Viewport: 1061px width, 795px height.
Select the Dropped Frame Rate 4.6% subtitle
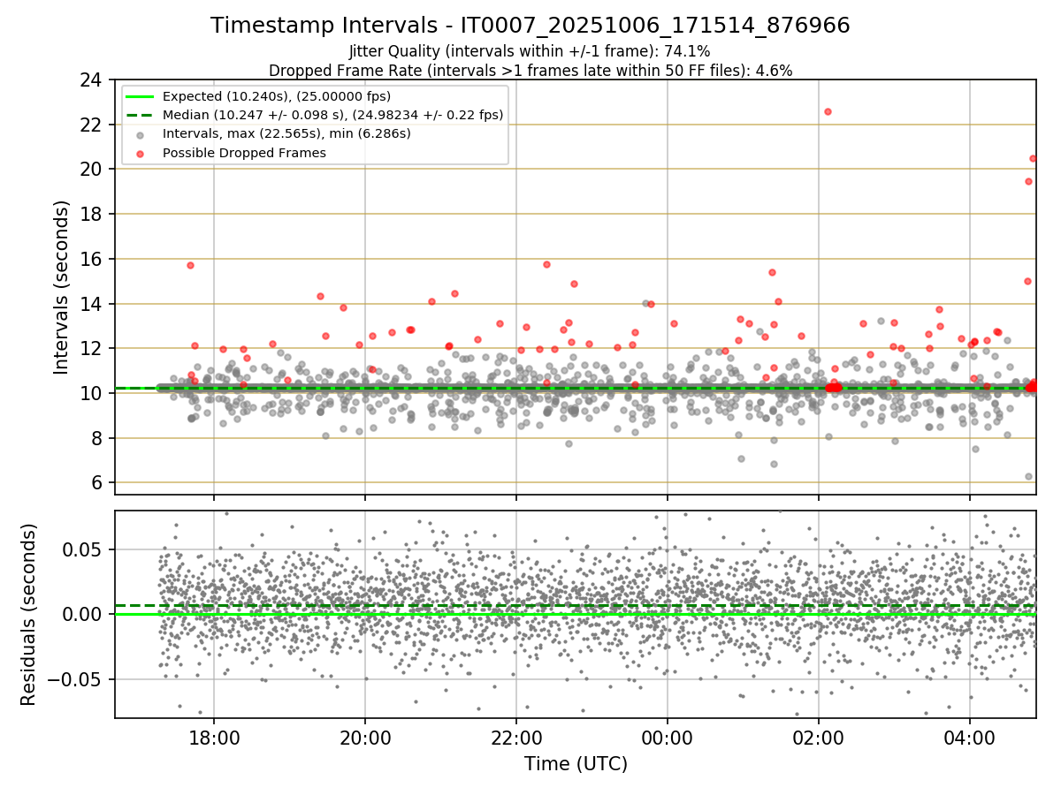(530, 70)
